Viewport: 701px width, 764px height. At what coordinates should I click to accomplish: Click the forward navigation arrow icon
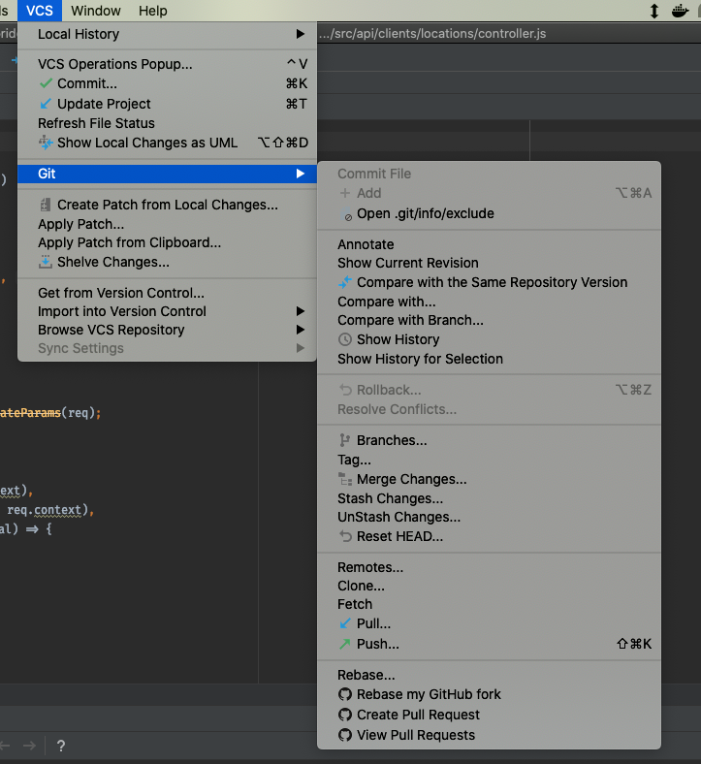tap(29, 746)
